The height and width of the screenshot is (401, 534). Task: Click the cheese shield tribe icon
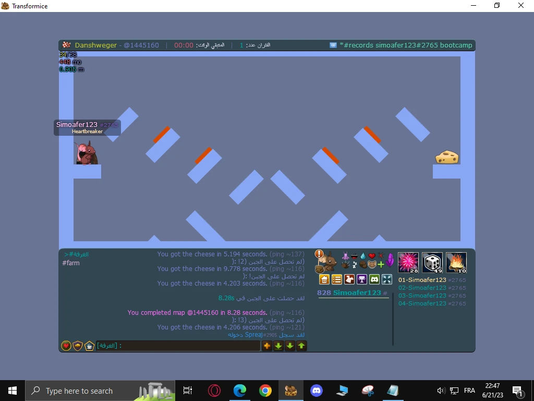click(78, 346)
